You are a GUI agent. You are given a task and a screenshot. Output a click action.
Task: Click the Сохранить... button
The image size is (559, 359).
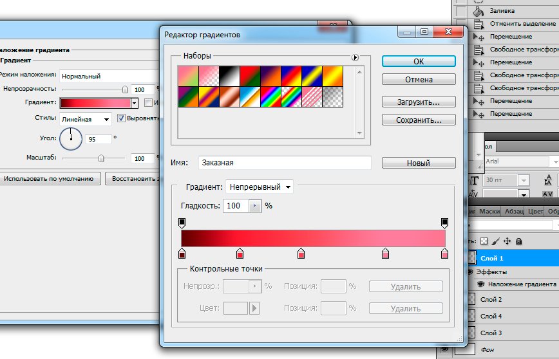tap(418, 120)
